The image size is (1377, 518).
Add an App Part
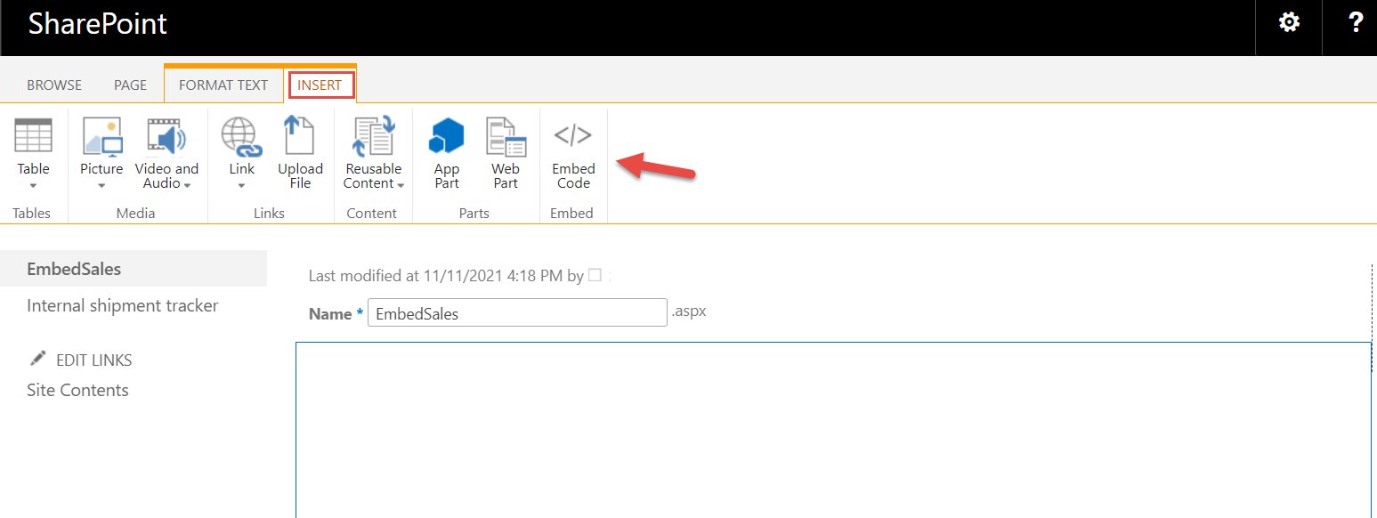447,153
